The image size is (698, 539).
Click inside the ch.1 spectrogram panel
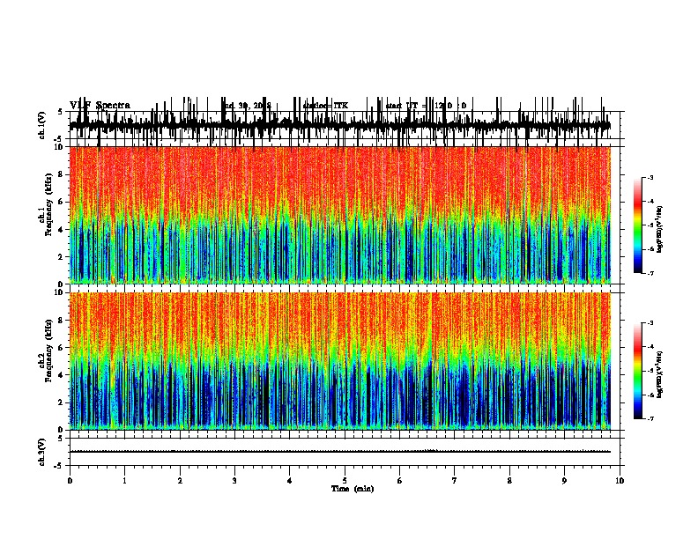click(x=339, y=215)
